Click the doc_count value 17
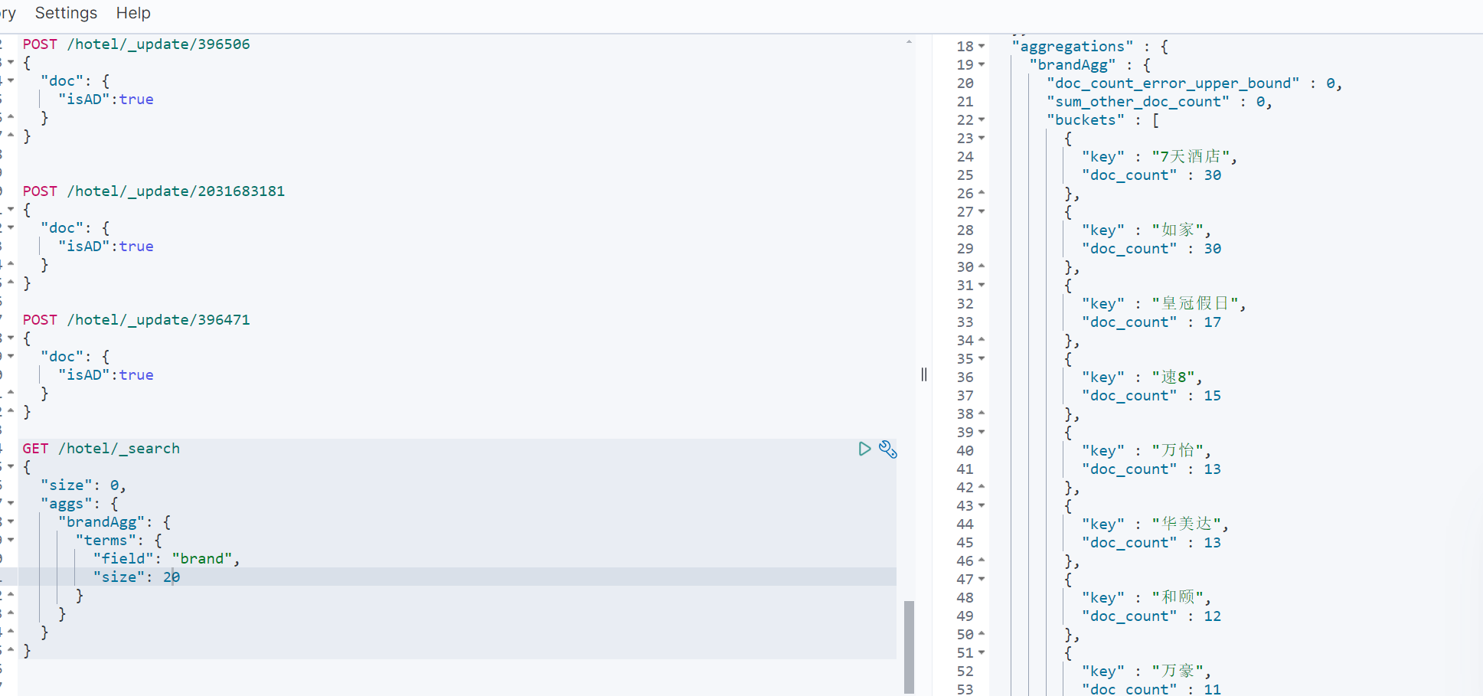 (1213, 322)
